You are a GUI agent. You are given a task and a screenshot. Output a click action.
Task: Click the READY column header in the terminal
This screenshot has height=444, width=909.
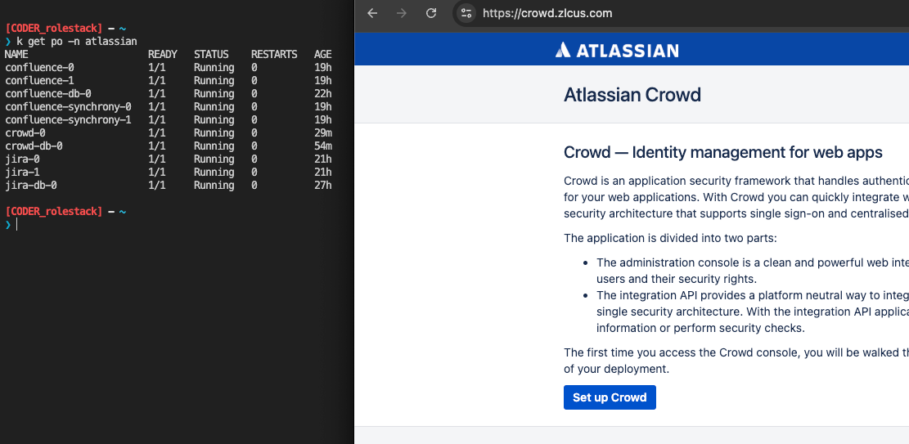[x=162, y=55]
